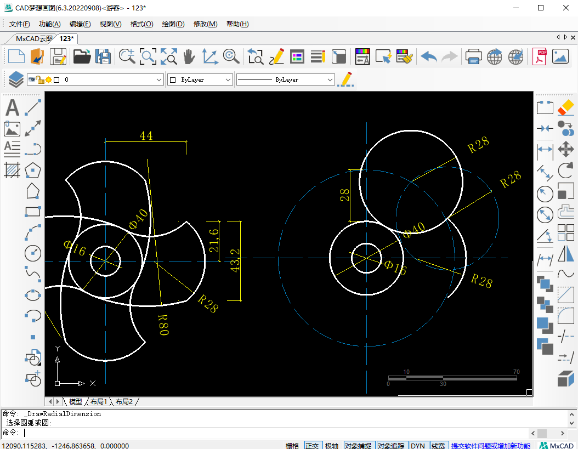This screenshot has width=578, height=449.
Task: Click the Save drawing floppy icon
Action: click(58, 57)
